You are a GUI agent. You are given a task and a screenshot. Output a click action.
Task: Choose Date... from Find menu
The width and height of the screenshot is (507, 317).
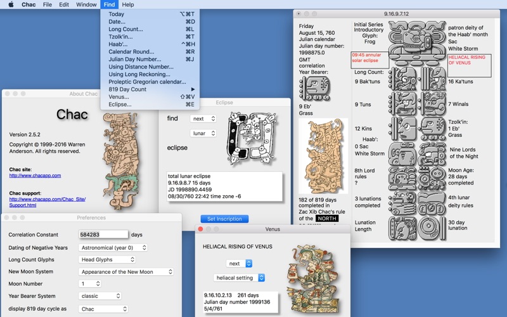tap(151, 22)
